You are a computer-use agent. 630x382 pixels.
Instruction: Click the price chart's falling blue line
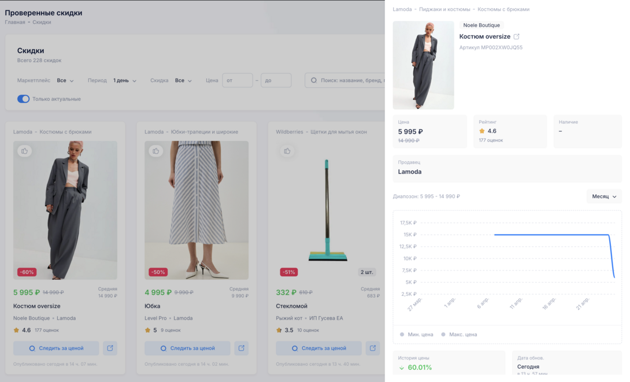612,256
